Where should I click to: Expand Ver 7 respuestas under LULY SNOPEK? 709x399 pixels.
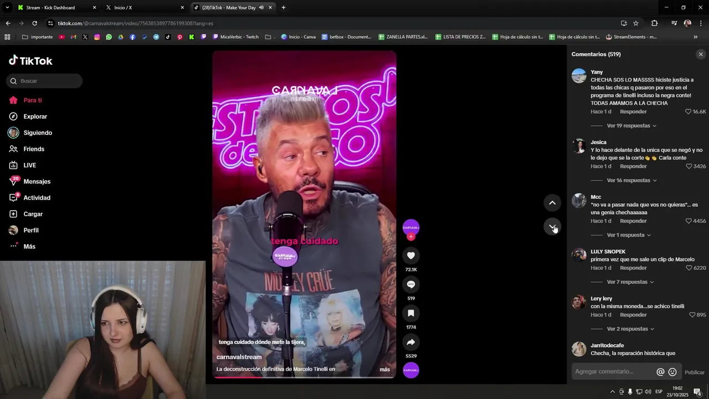coord(630,282)
